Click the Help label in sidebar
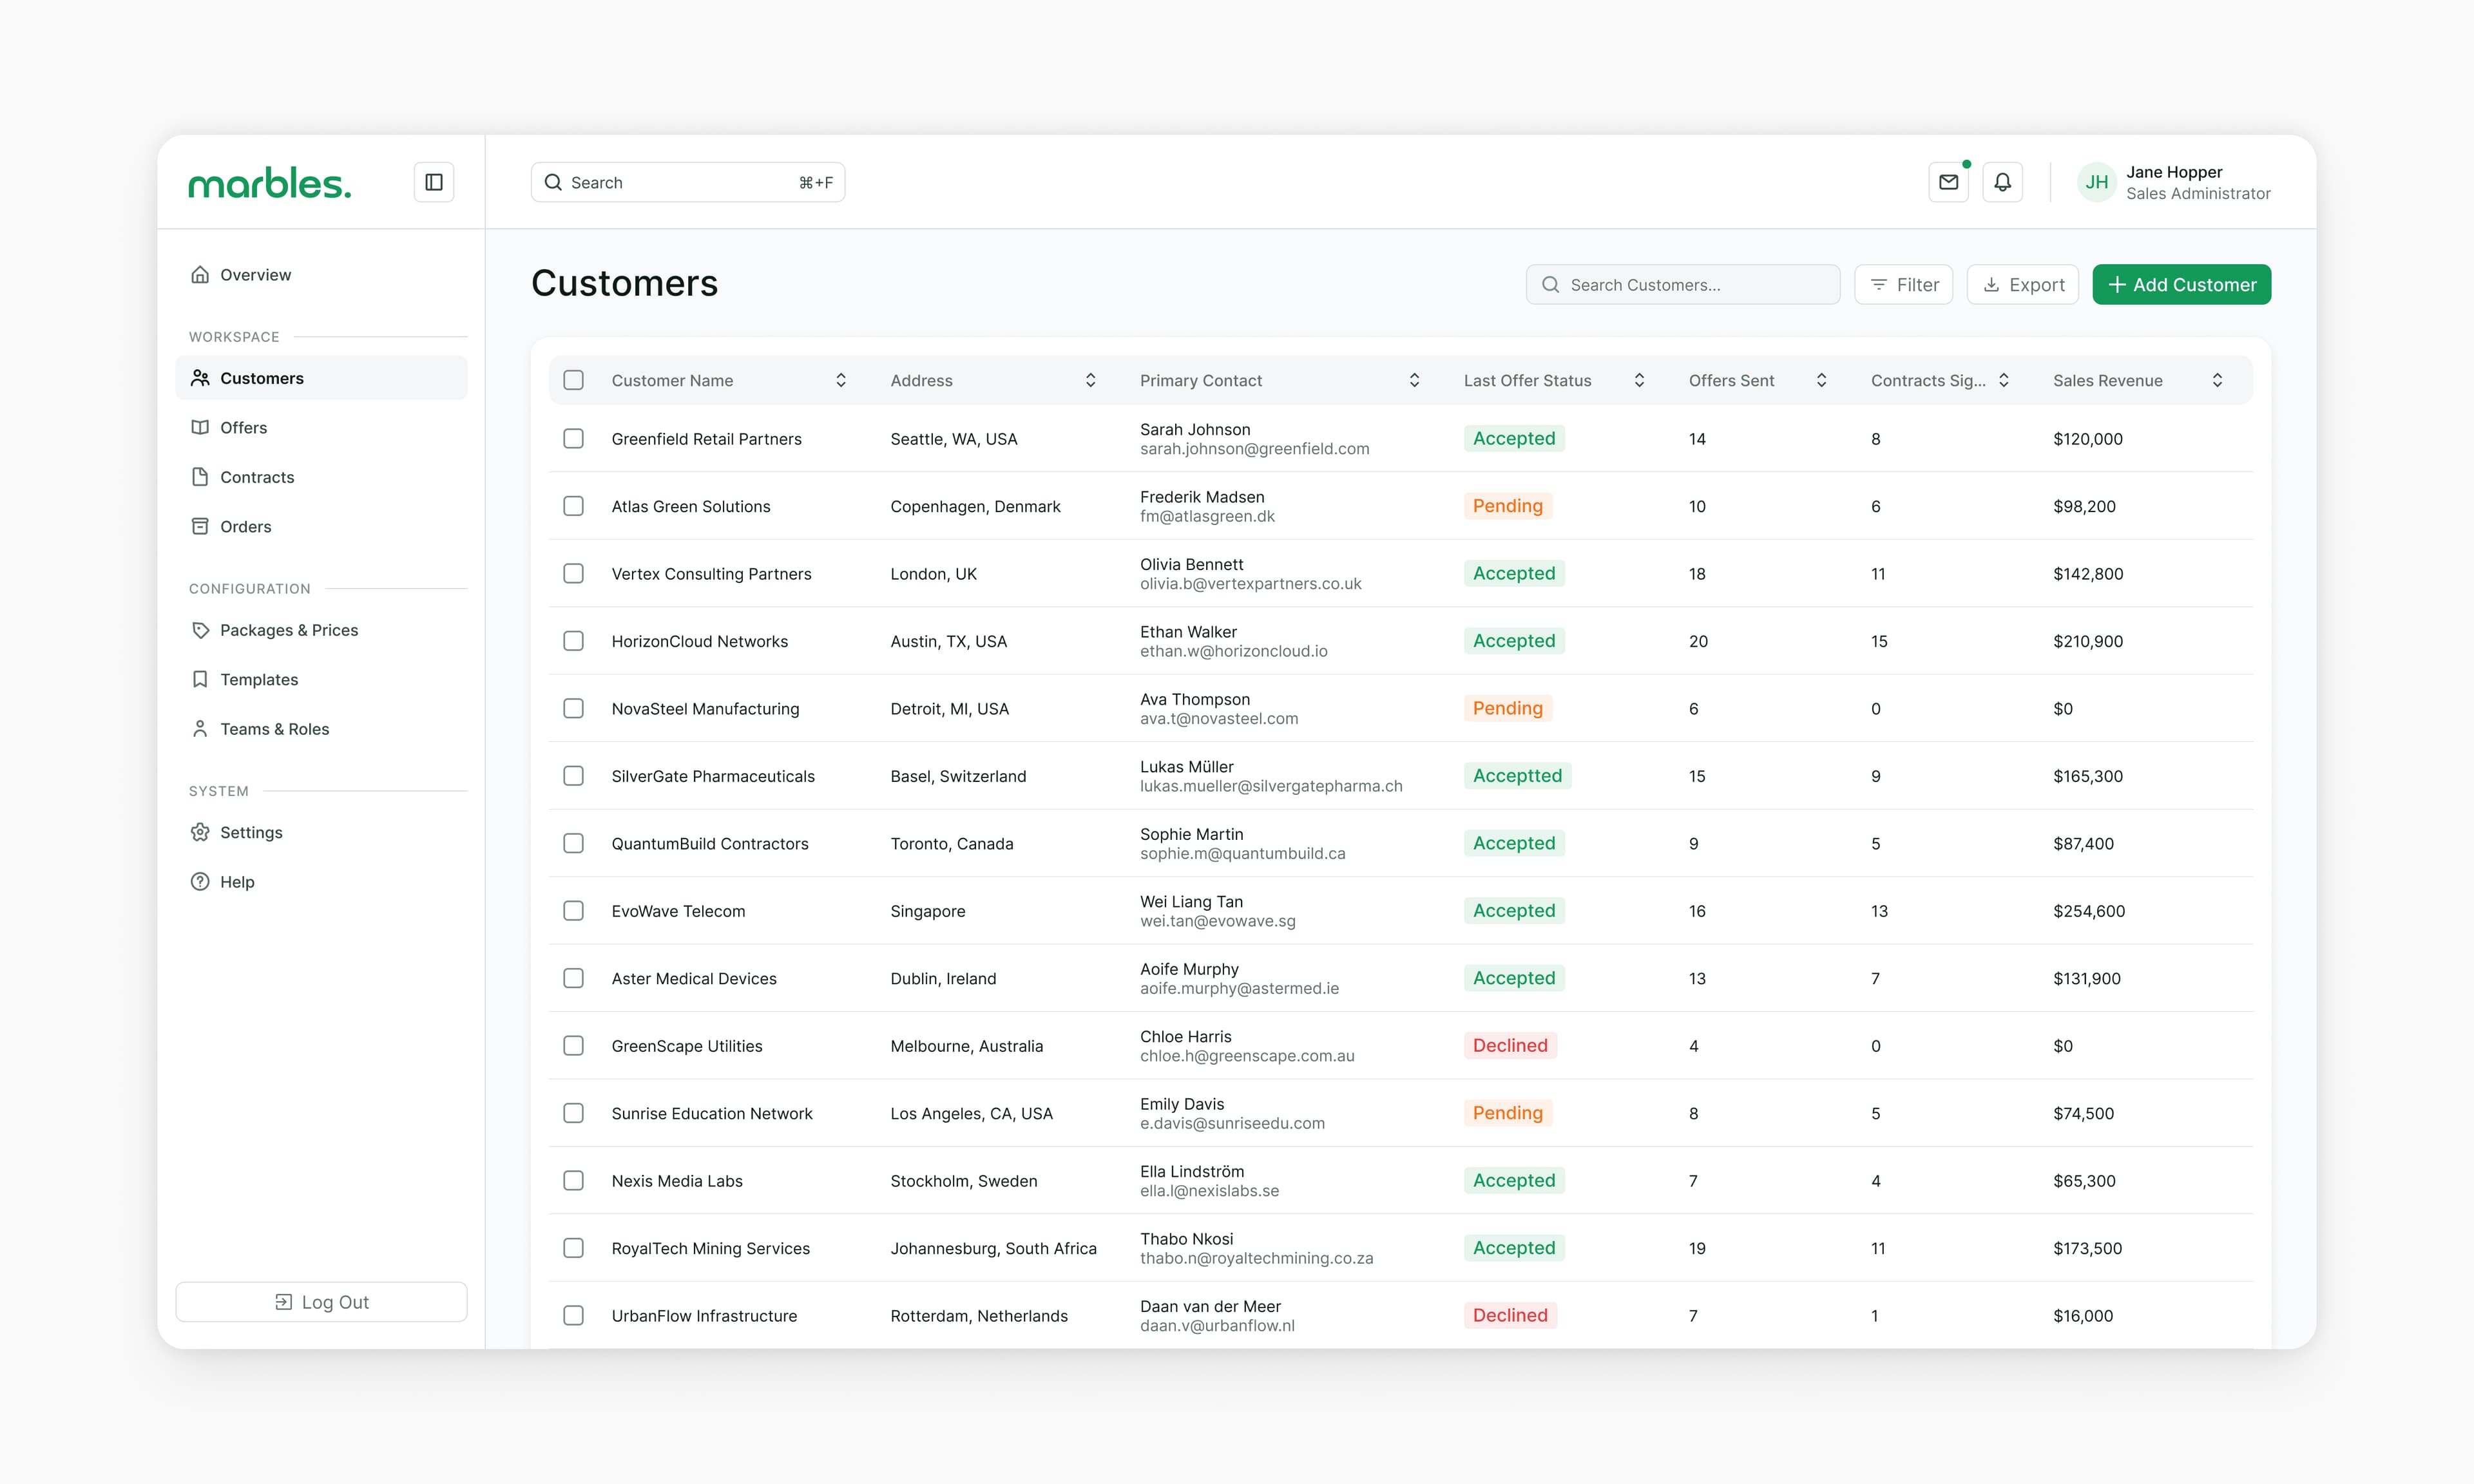 point(237,882)
